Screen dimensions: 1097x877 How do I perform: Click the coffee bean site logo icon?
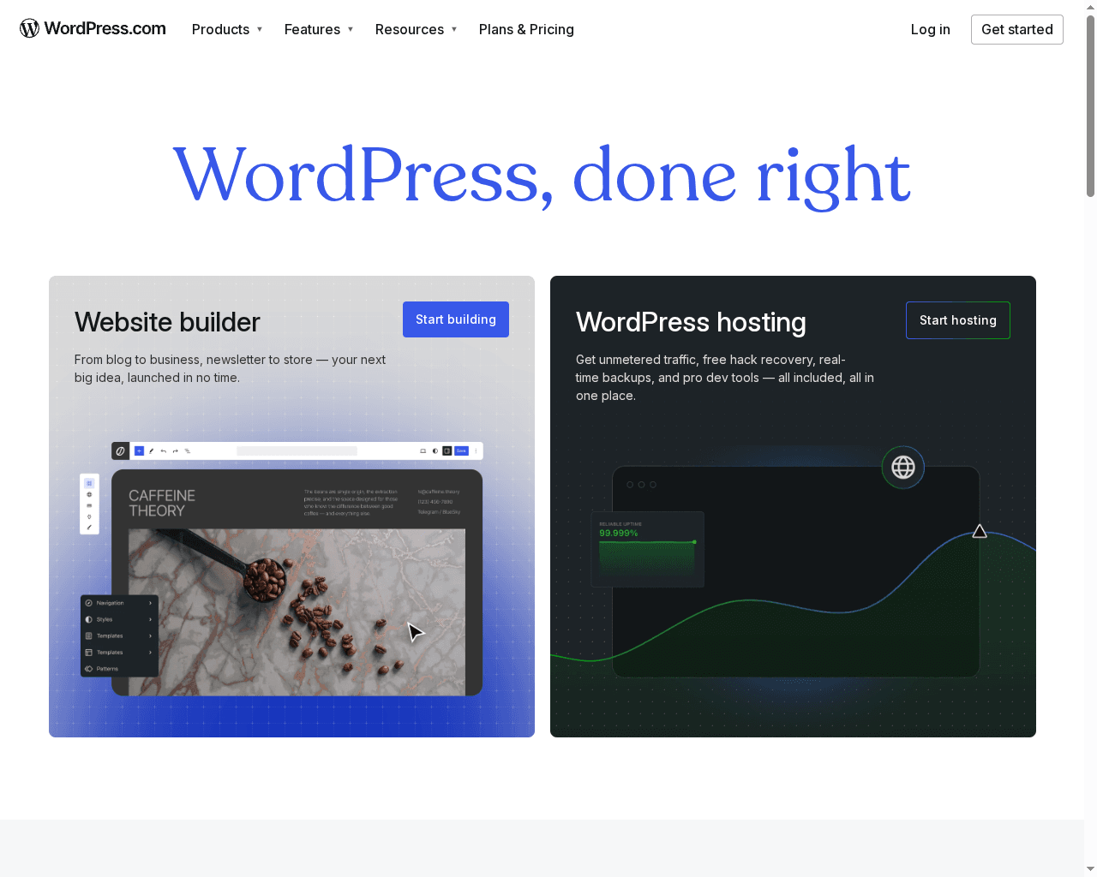tap(120, 450)
